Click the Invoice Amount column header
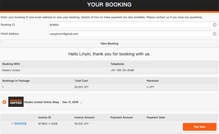 (84, 118)
